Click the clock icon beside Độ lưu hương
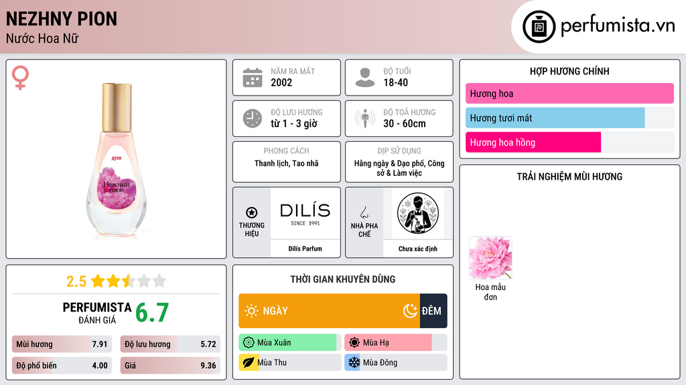Screen dimensions: 686x385 coord(253,118)
